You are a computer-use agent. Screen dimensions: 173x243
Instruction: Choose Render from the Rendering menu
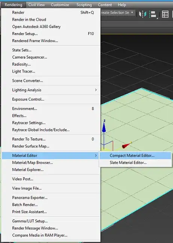(51, 12)
